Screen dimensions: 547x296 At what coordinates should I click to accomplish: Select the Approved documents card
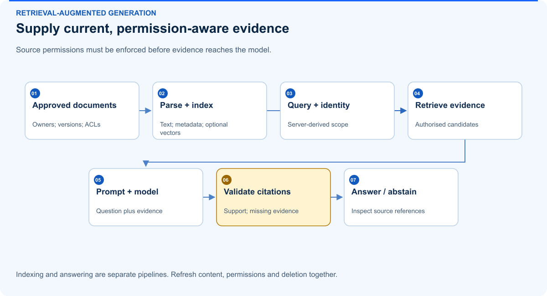(x=82, y=111)
